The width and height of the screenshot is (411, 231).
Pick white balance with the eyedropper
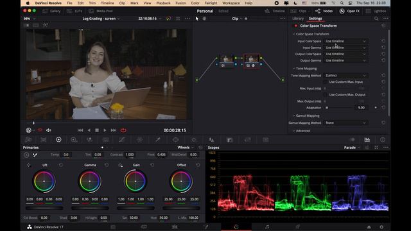(x=35, y=155)
